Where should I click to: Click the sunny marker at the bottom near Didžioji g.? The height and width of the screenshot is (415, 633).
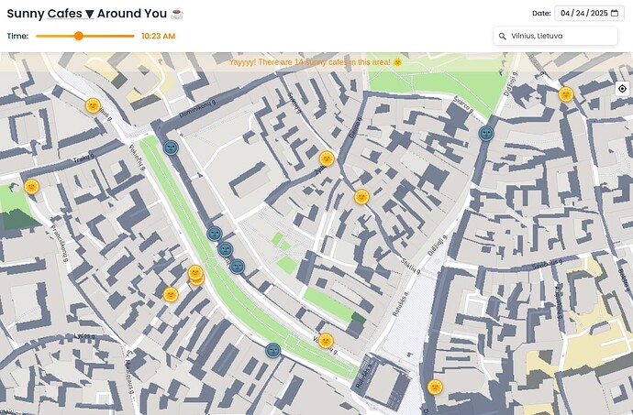[435, 388]
